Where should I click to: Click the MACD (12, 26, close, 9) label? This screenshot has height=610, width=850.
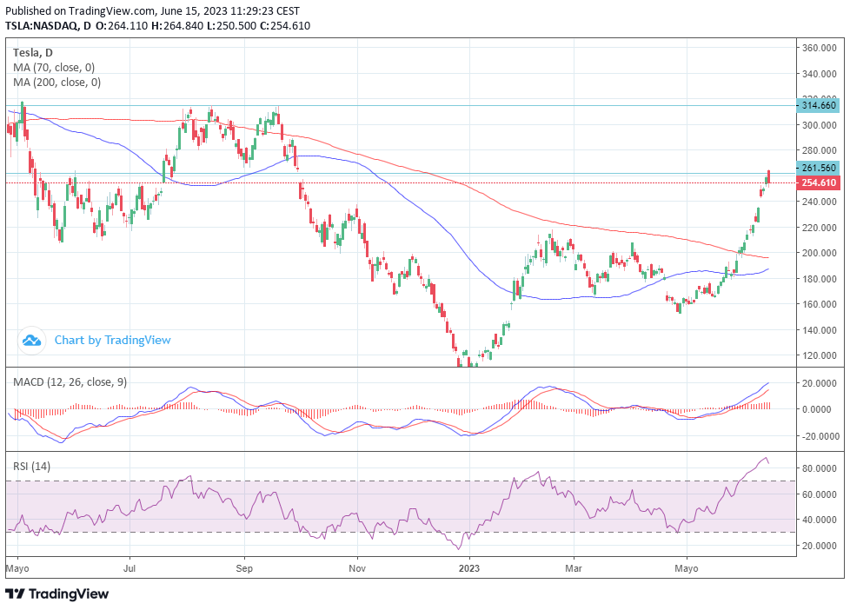pyautogui.click(x=70, y=381)
